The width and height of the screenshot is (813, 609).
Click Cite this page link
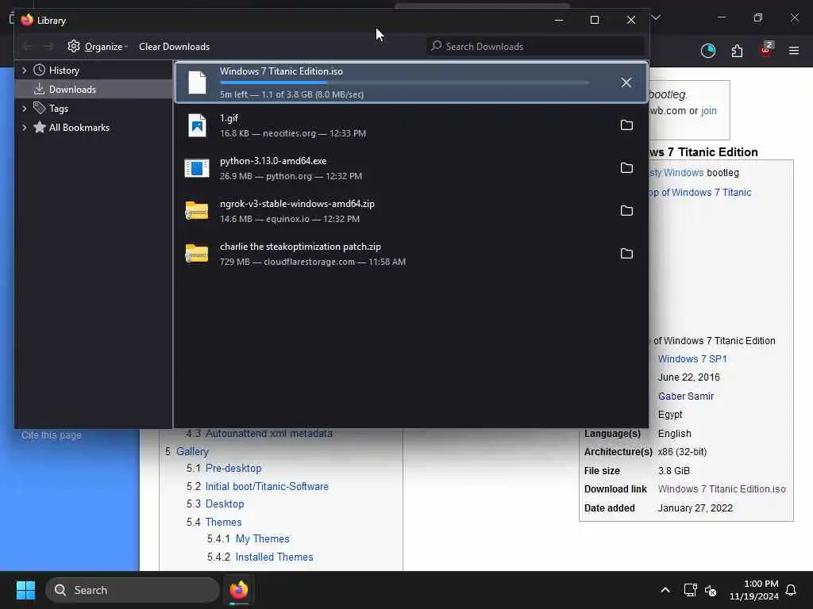(x=52, y=435)
